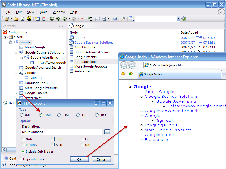Open the Sign out link in Internet Explorer
Screen dimensions: 226x169
(164, 121)
